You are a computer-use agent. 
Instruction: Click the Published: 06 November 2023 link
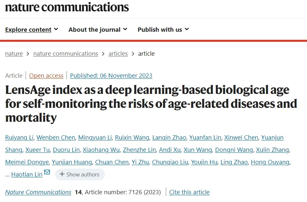point(111,76)
